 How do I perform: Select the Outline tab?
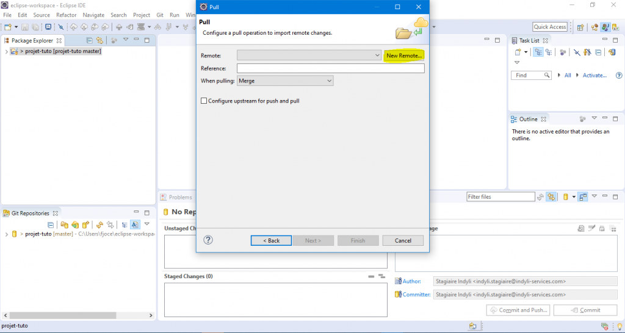[528, 119]
